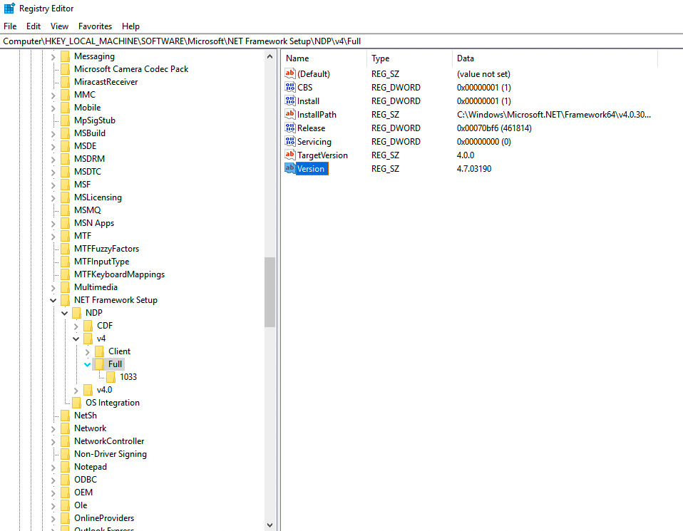Sort values by Data column header
Screen dimensions: 683x531
click(x=555, y=58)
